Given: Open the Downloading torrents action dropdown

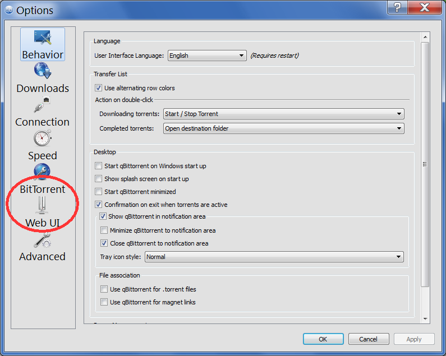Looking at the screenshot, I should (283, 114).
